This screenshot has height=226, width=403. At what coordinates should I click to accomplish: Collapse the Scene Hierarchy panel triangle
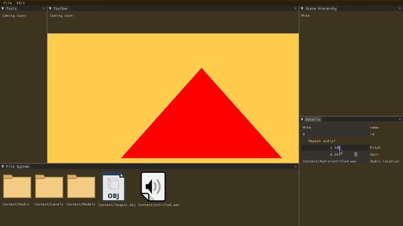point(302,8)
